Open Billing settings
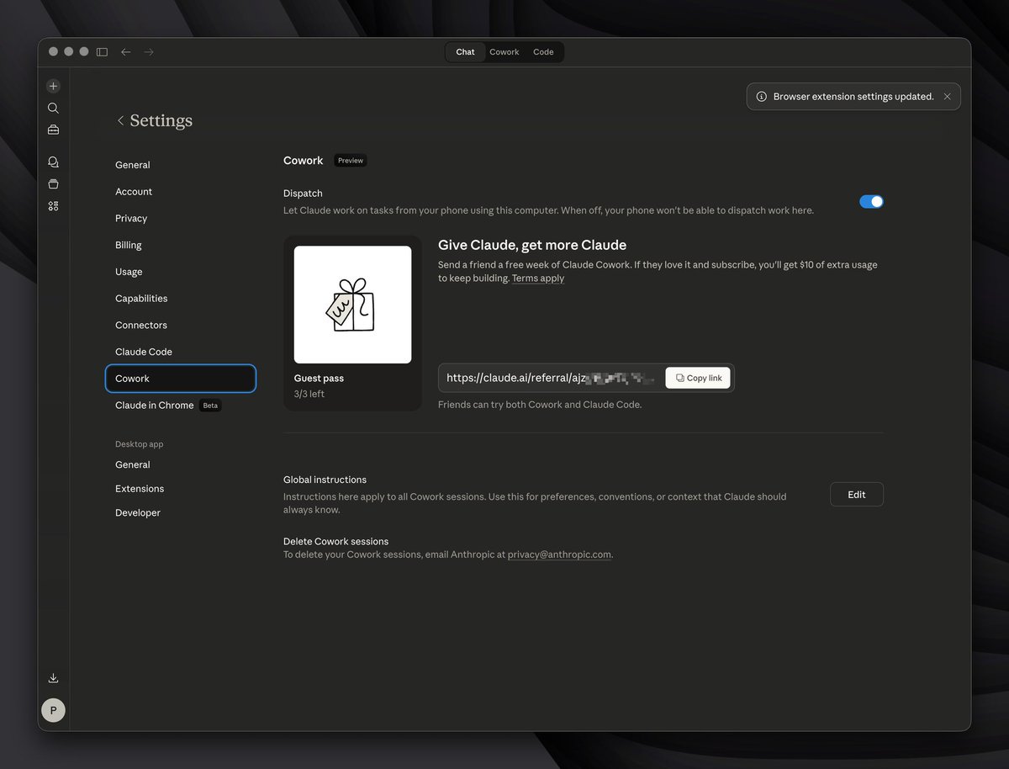The width and height of the screenshot is (1009, 769). click(x=129, y=246)
